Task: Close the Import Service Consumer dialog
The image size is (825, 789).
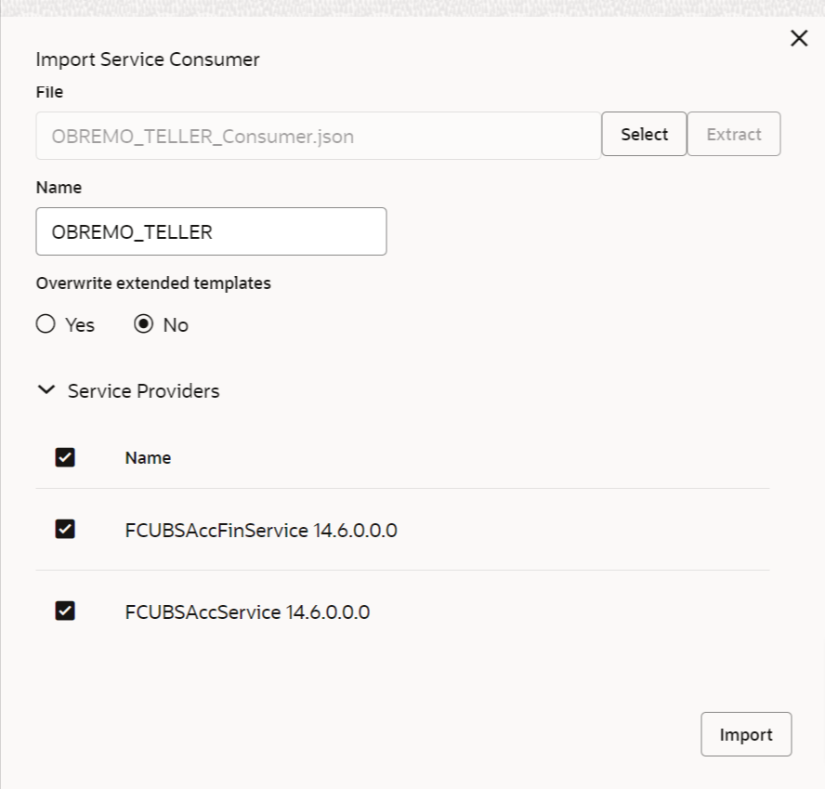Action: 798,39
